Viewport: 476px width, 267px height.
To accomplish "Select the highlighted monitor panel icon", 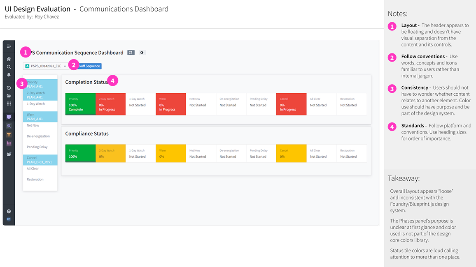I will pyautogui.click(x=9, y=117).
